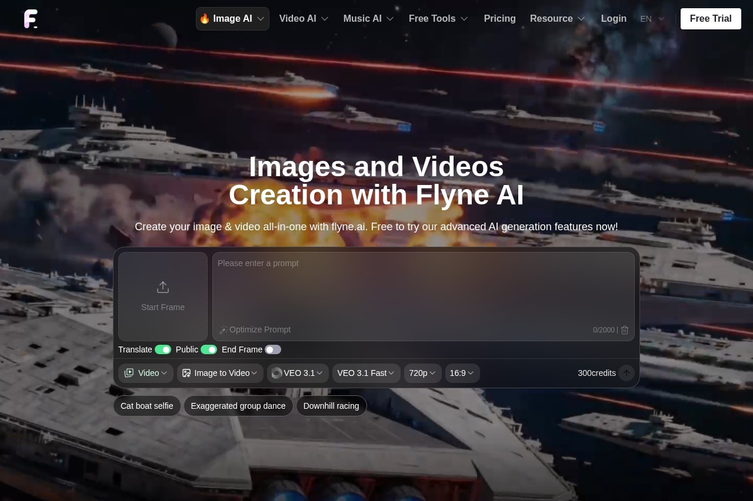Enable the End Frame toggle
Viewport: 753px width, 501px height.
point(273,349)
